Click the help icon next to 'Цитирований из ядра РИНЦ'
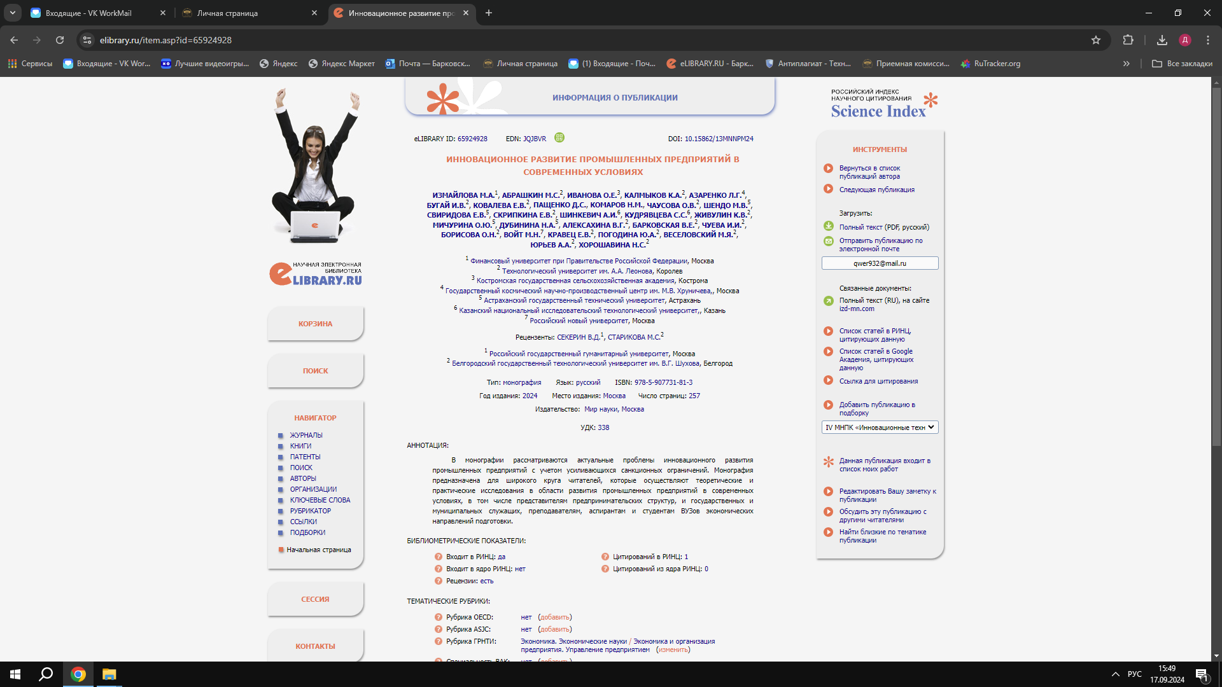The image size is (1222, 687). [605, 569]
